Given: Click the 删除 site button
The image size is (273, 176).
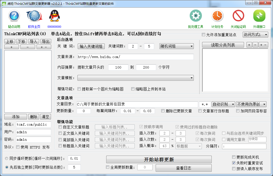Looking at the screenshot, I should tap(34, 117).
